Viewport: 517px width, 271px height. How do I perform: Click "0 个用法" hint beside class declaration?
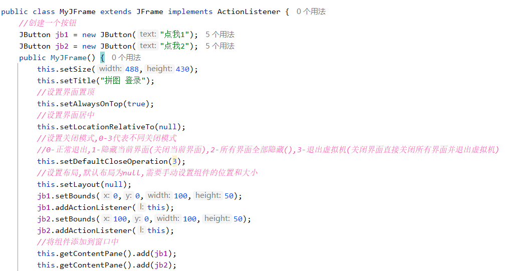click(x=311, y=12)
